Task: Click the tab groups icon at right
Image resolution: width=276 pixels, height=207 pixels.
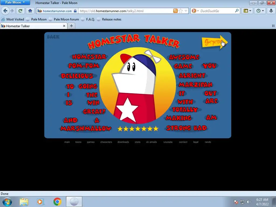Action: [273, 26]
